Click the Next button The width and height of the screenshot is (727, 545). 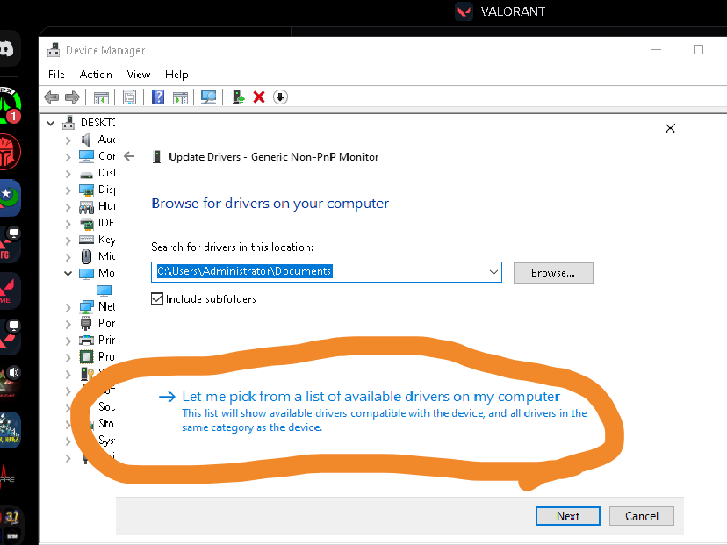point(568,516)
